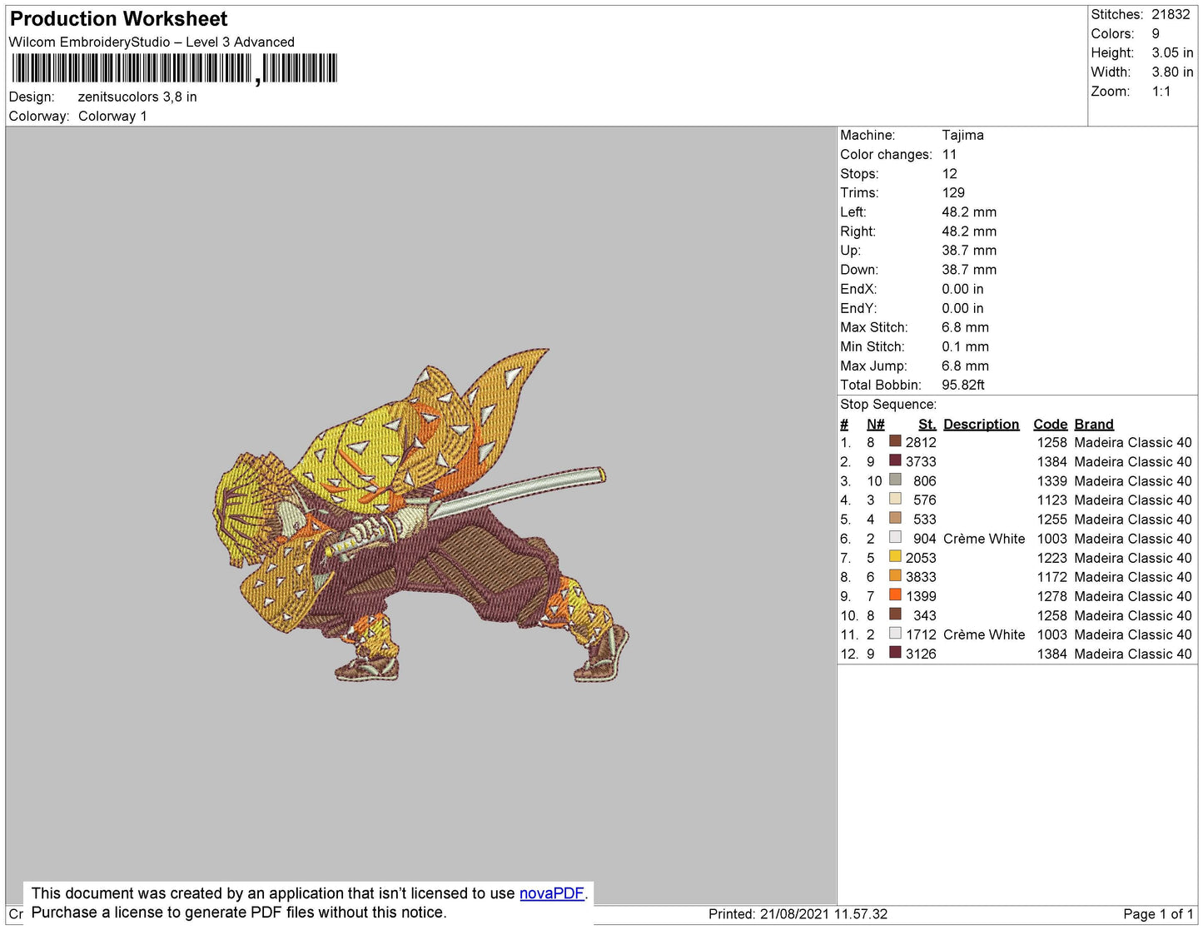Image resolution: width=1203 pixels, height=930 pixels.
Task: Select white swatch in stop 11
Action: coord(895,633)
